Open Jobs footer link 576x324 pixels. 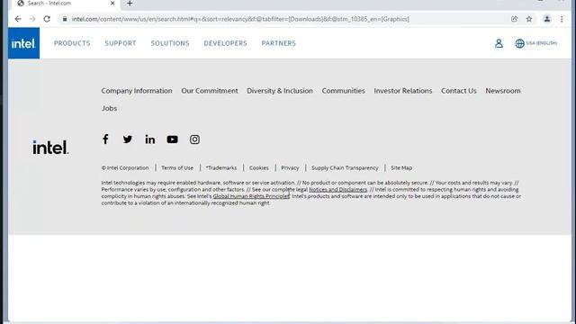(x=109, y=108)
